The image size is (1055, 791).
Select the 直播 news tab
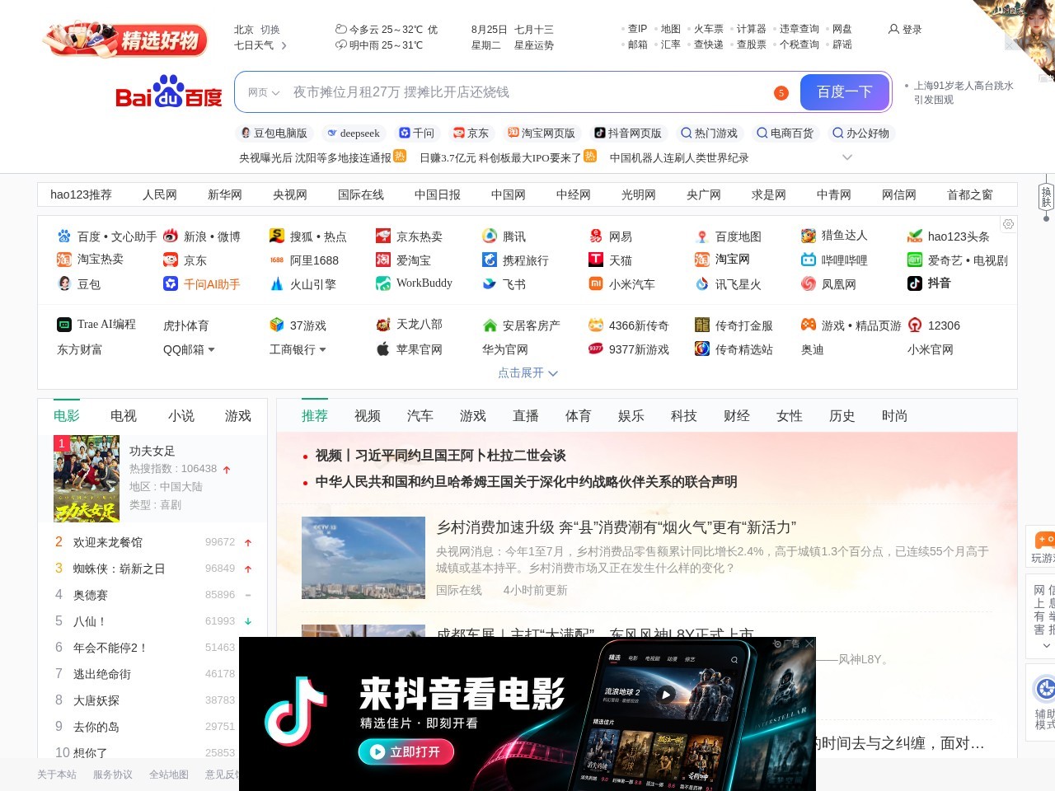point(526,416)
